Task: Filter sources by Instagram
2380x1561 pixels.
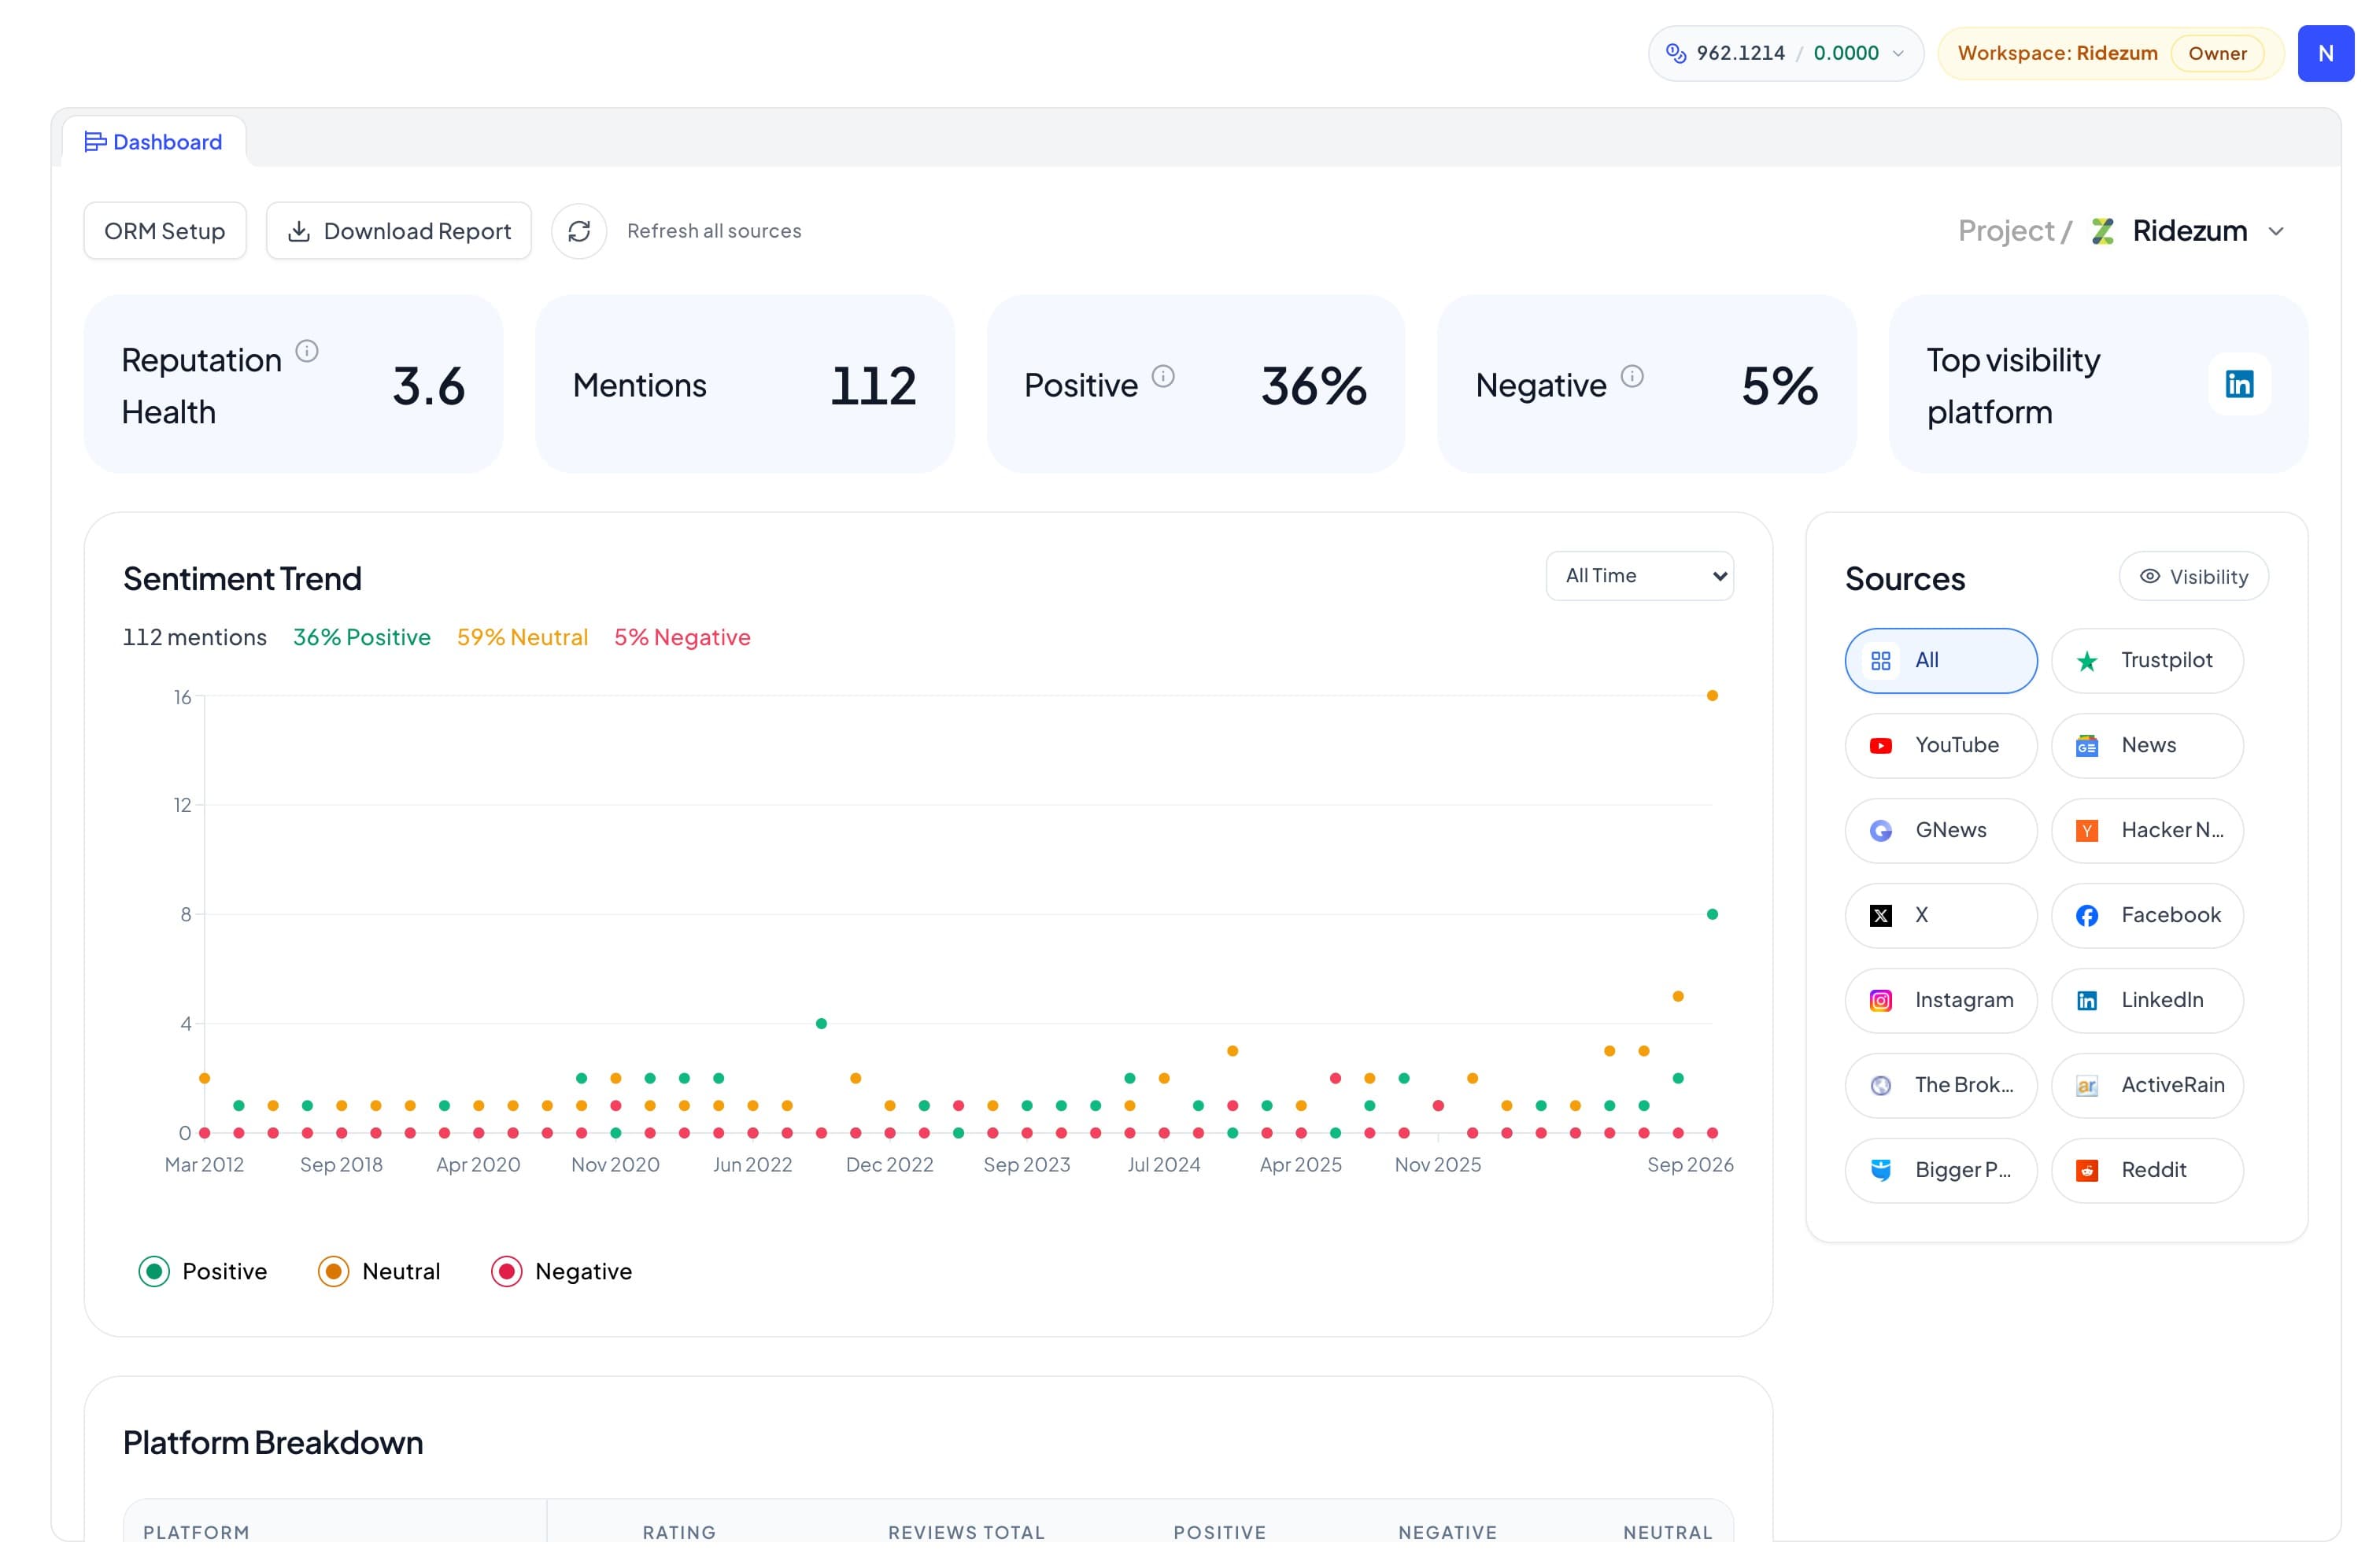Action: [x=1940, y=1000]
